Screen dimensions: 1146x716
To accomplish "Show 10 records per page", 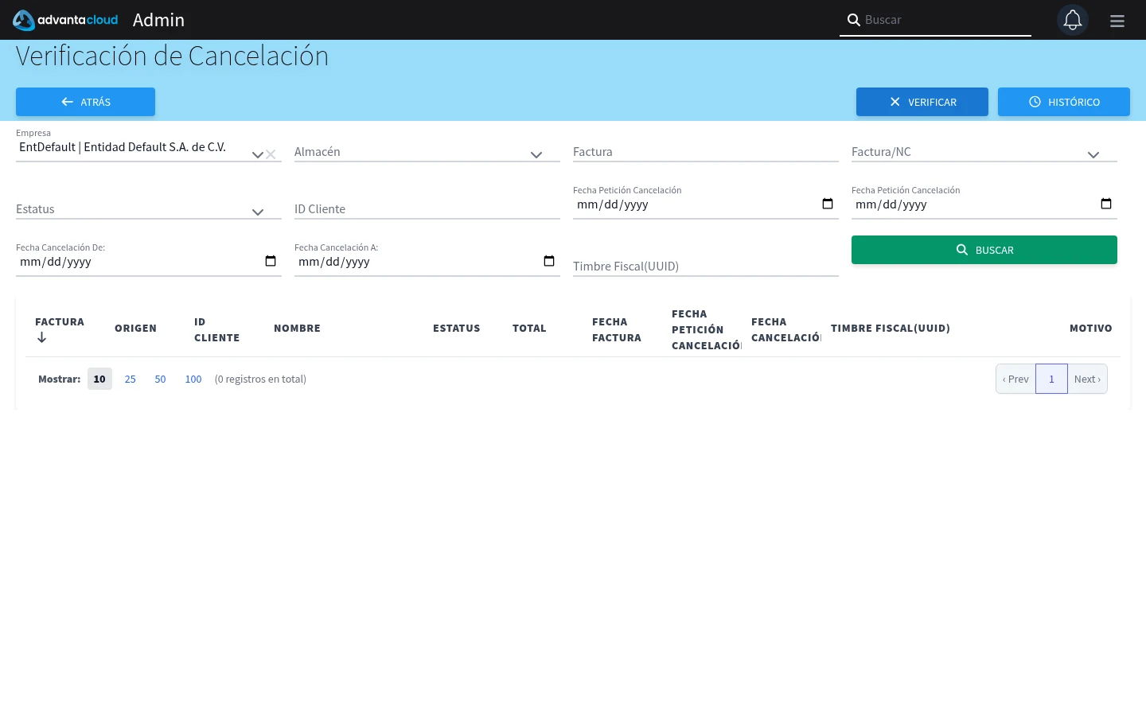I will click(99, 379).
